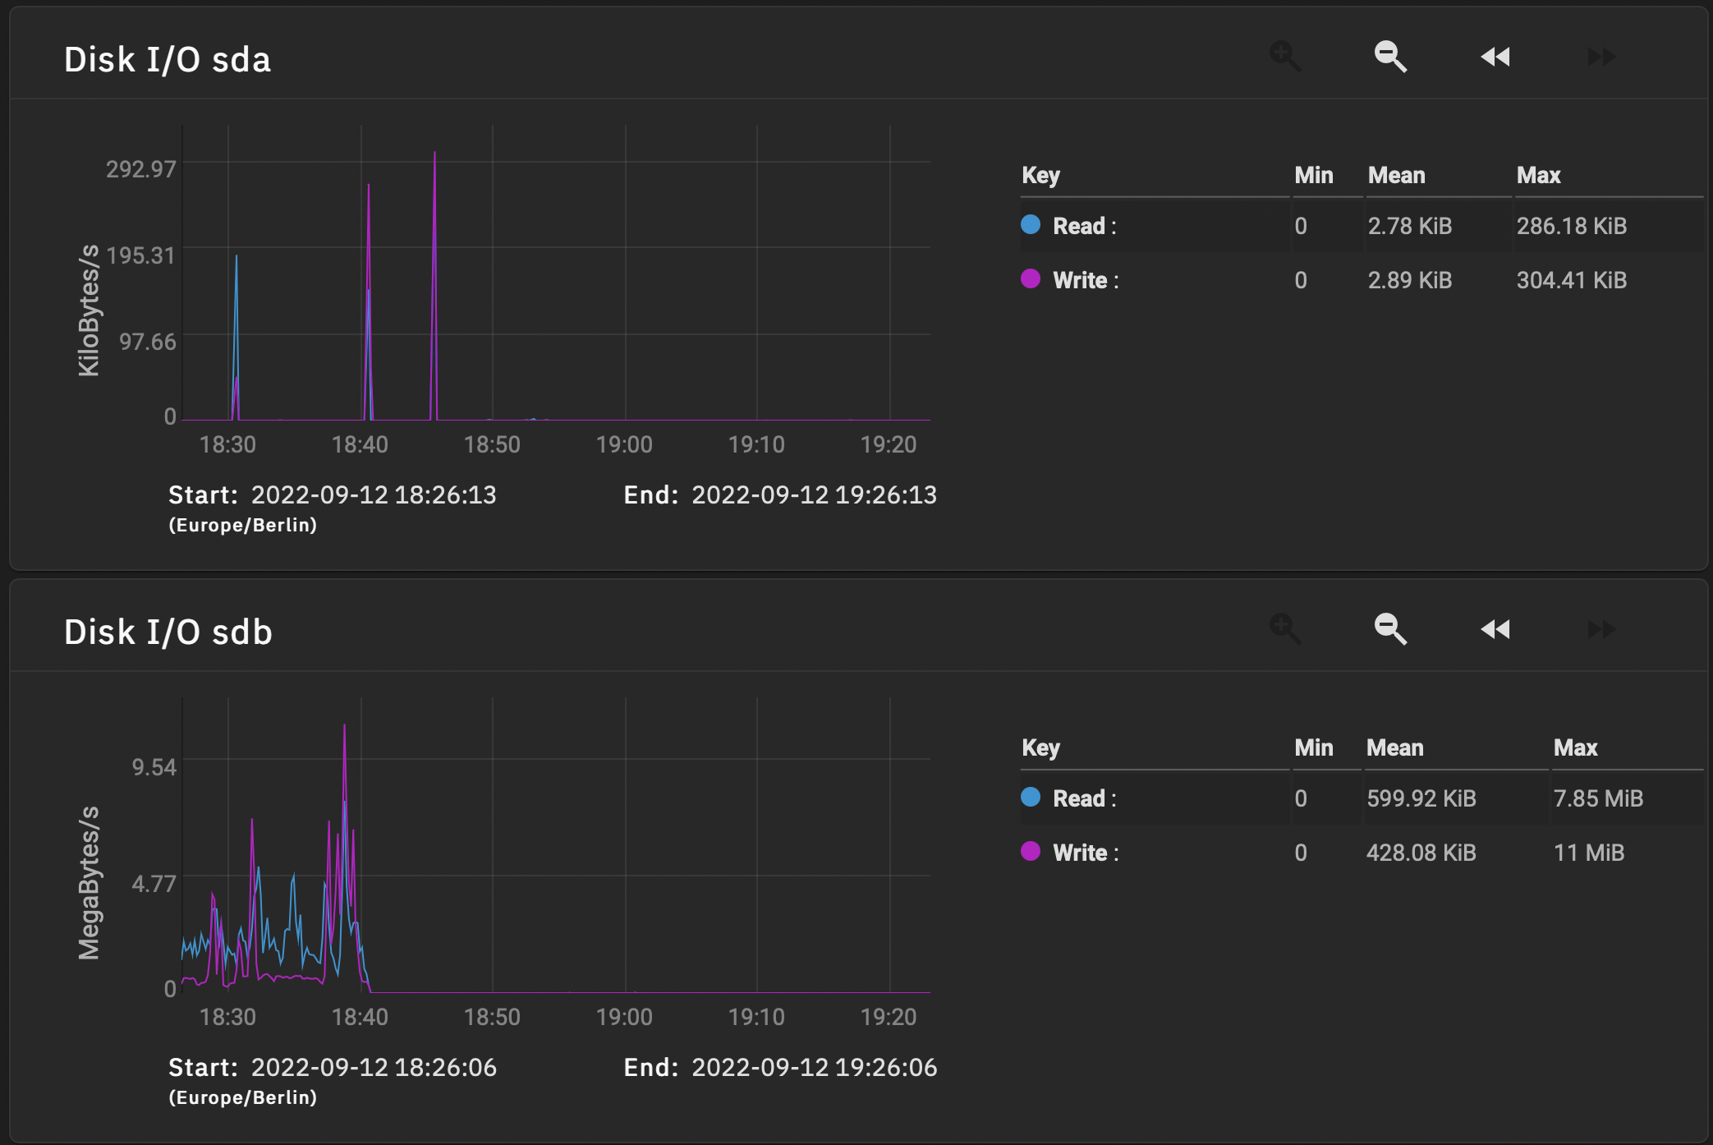Toggle the sdb Read series blue dot

[1031, 797]
